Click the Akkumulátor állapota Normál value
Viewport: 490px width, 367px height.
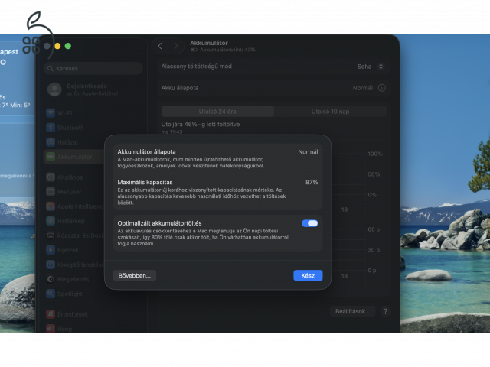coord(308,152)
